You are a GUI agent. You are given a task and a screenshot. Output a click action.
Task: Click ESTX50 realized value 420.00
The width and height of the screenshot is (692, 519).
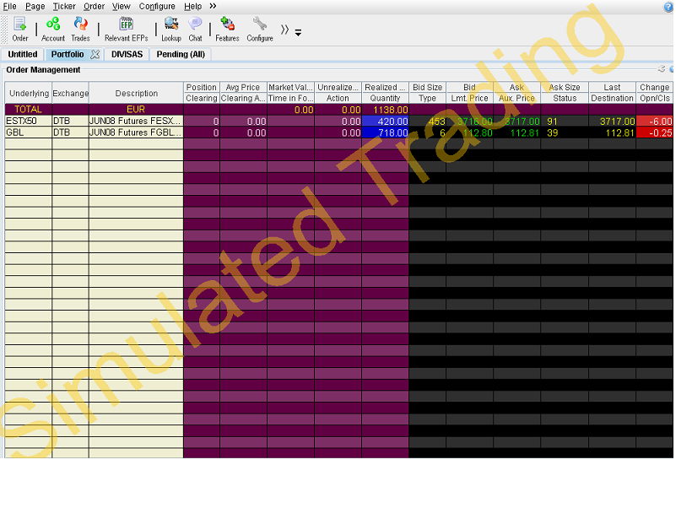[386, 121]
